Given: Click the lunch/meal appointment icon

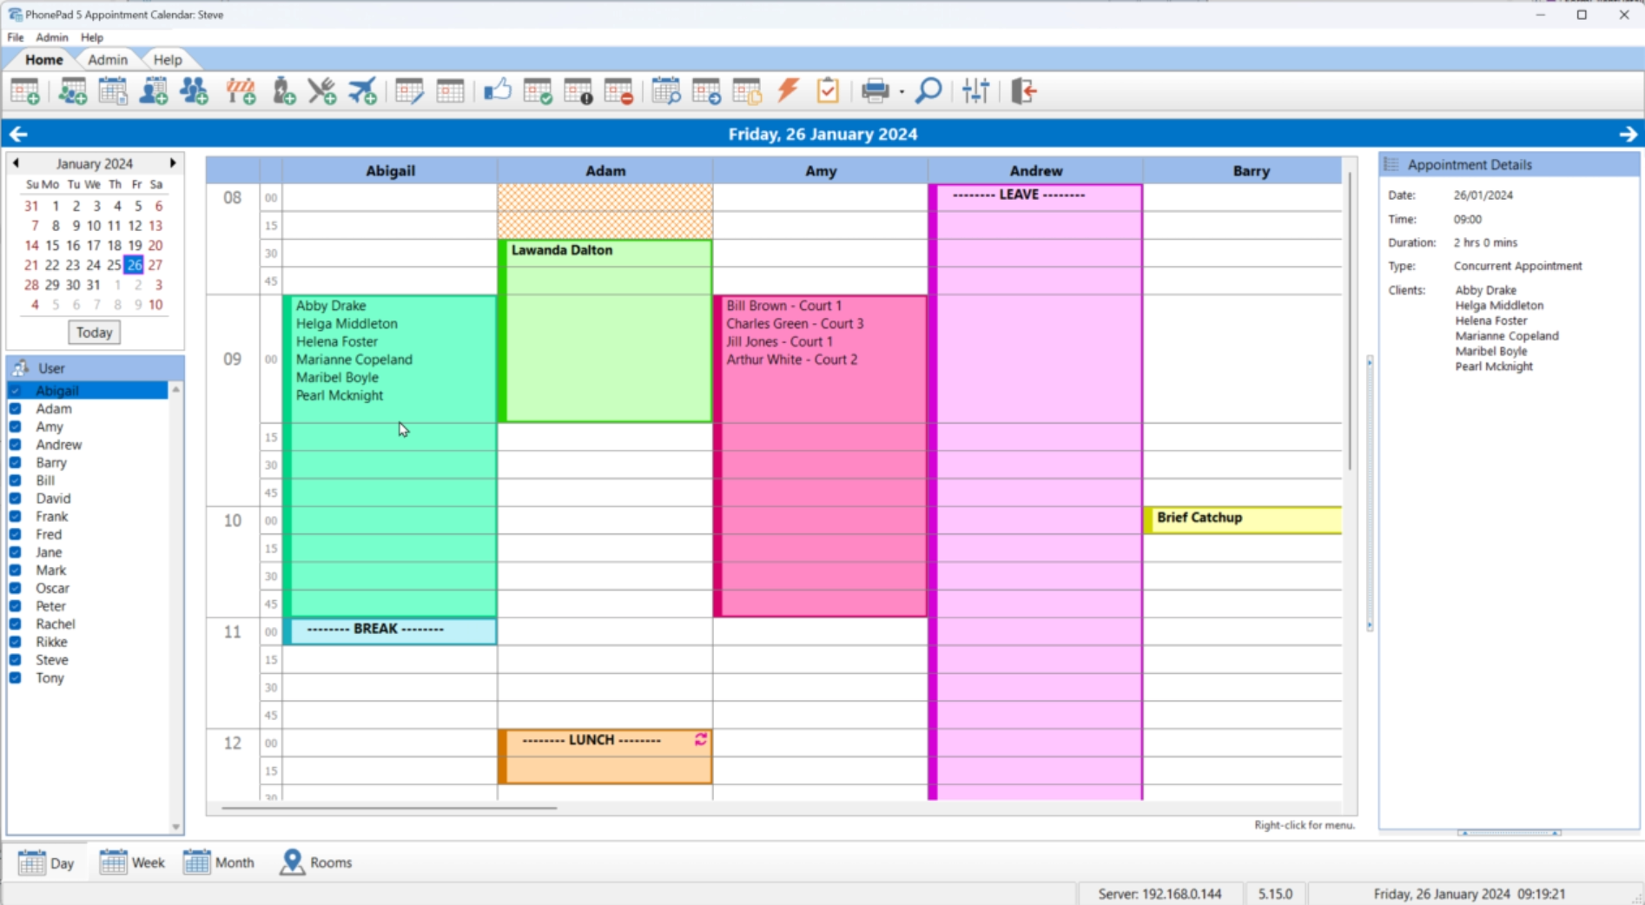Looking at the screenshot, I should click(x=321, y=90).
